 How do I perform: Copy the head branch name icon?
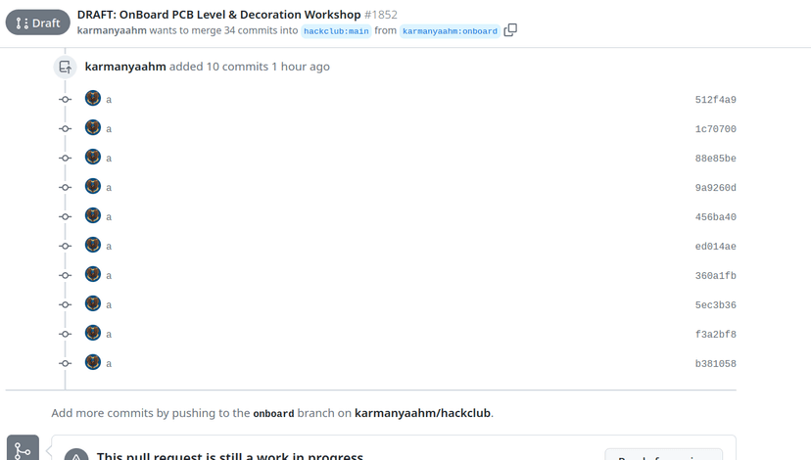click(x=510, y=30)
